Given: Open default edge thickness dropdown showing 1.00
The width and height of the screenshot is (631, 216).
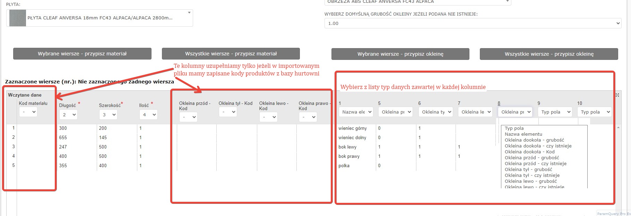Looking at the screenshot, I should (x=472, y=24).
